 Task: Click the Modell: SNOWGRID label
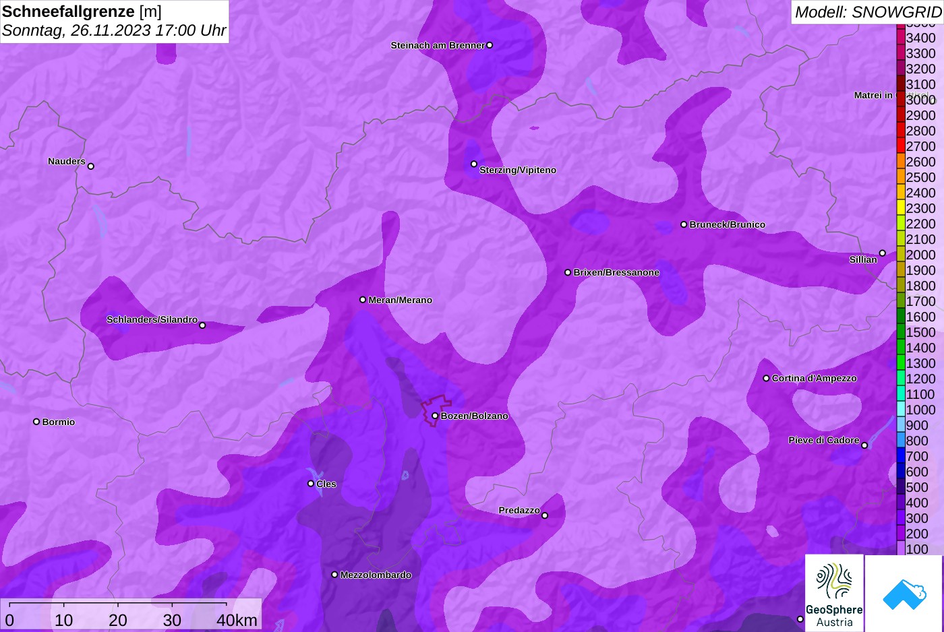coord(868,12)
